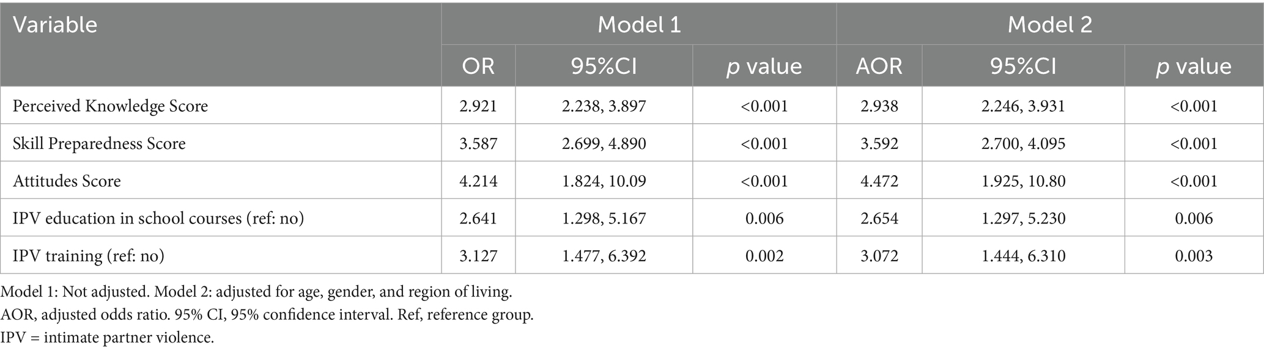Click the p value subheader under Model 1
The image size is (1264, 351).
click(764, 66)
